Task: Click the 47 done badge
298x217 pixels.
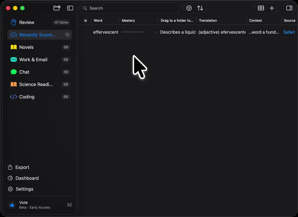Action: [x=61, y=22]
